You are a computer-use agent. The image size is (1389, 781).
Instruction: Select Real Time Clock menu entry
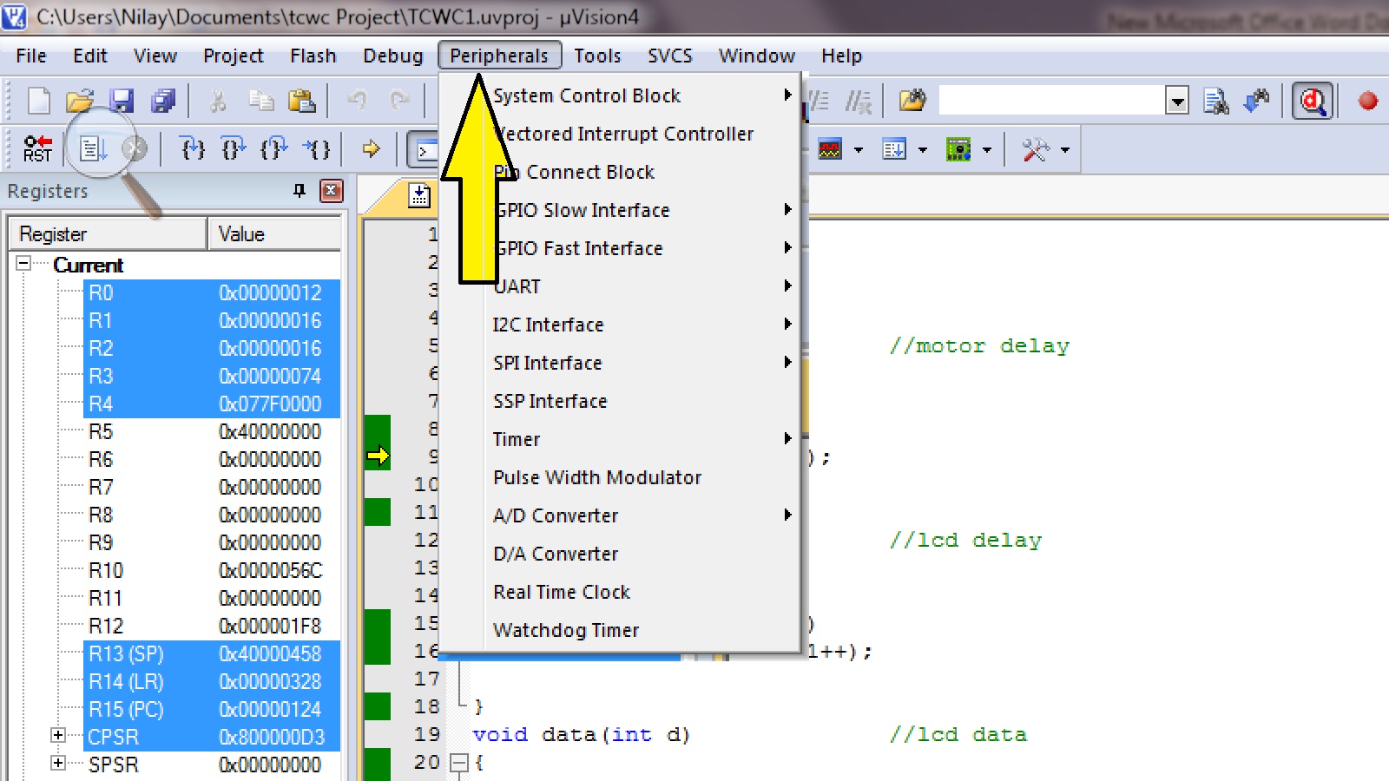[620, 592]
